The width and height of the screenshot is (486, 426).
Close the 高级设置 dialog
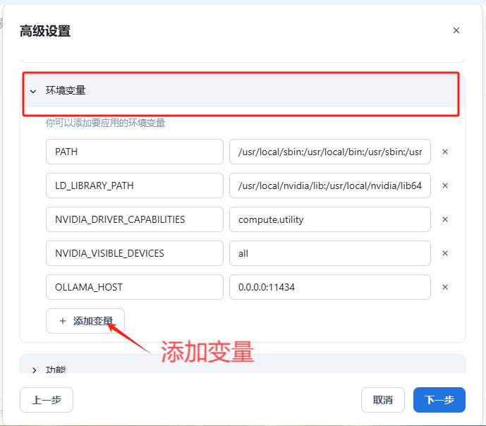click(456, 30)
